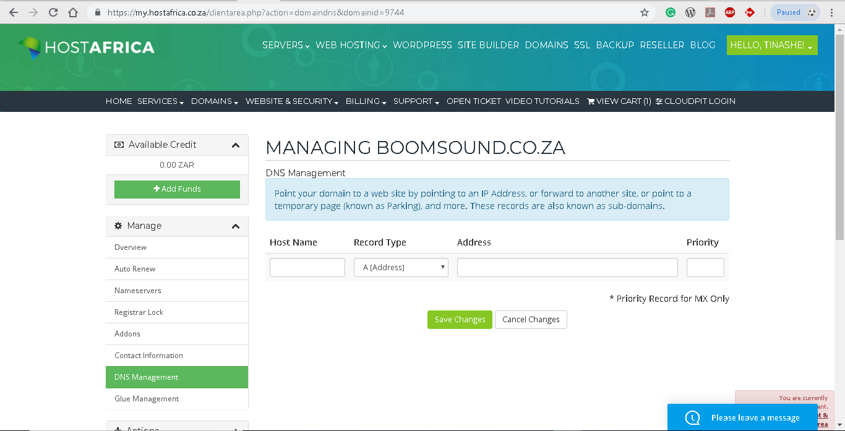
Task: Expand the Servers dropdown menu
Action: (x=286, y=45)
